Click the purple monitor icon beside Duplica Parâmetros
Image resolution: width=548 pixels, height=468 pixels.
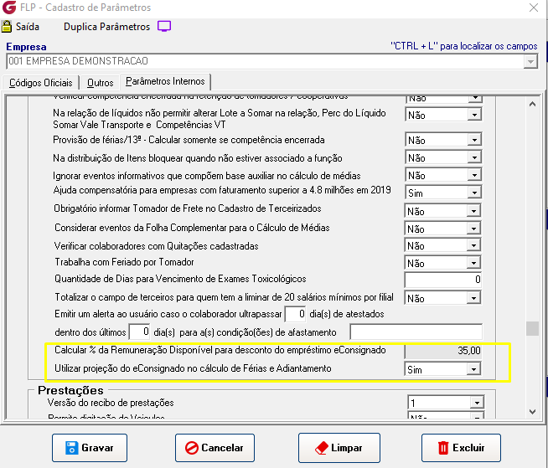pos(164,27)
